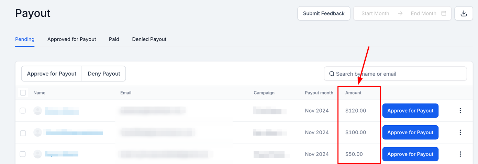Open three-dot menu for $120.00 row

tap(460, 111)
